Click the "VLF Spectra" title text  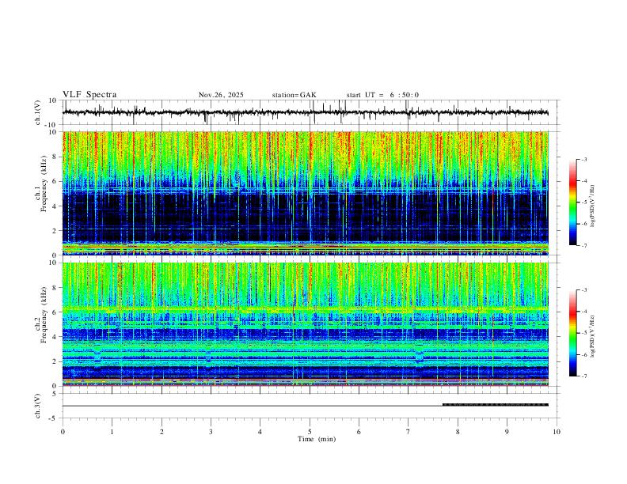click(89, 95)
